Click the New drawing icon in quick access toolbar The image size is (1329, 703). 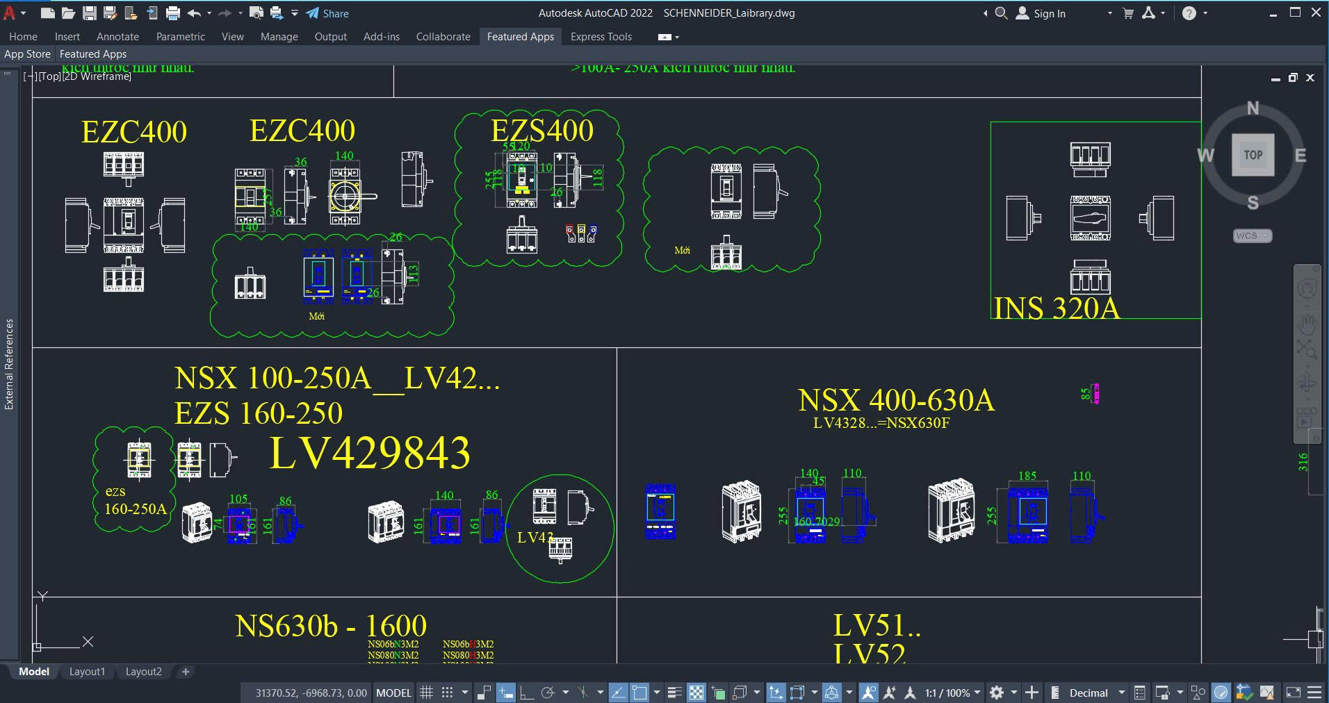tap(47, 13)
